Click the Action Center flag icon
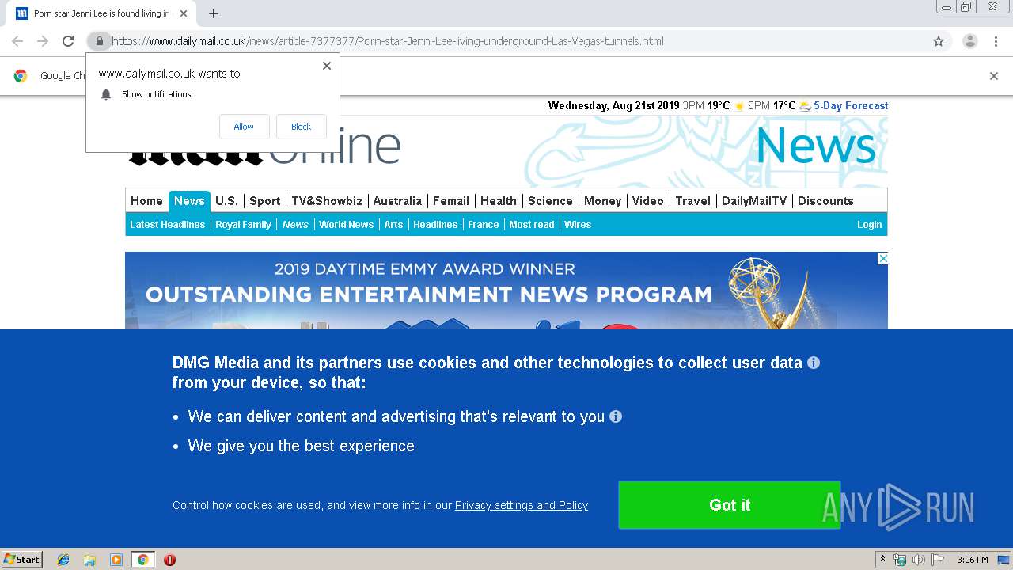 click(937, 560)
